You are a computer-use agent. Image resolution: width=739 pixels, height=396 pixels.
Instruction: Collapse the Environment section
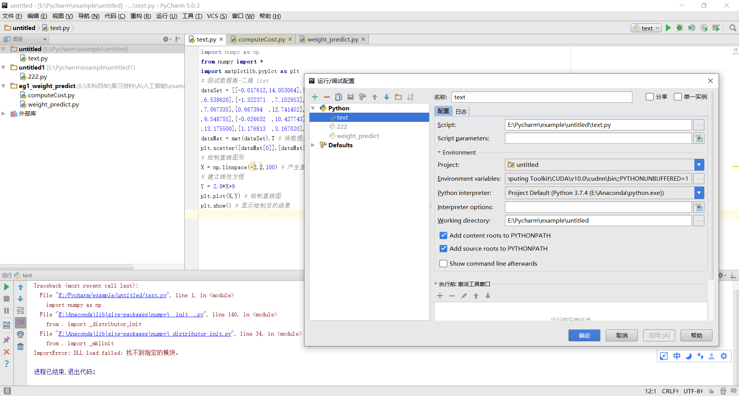(x=439, y=152)
